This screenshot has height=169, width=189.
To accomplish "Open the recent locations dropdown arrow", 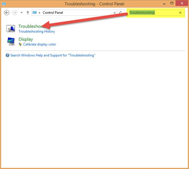I will 21,13.
